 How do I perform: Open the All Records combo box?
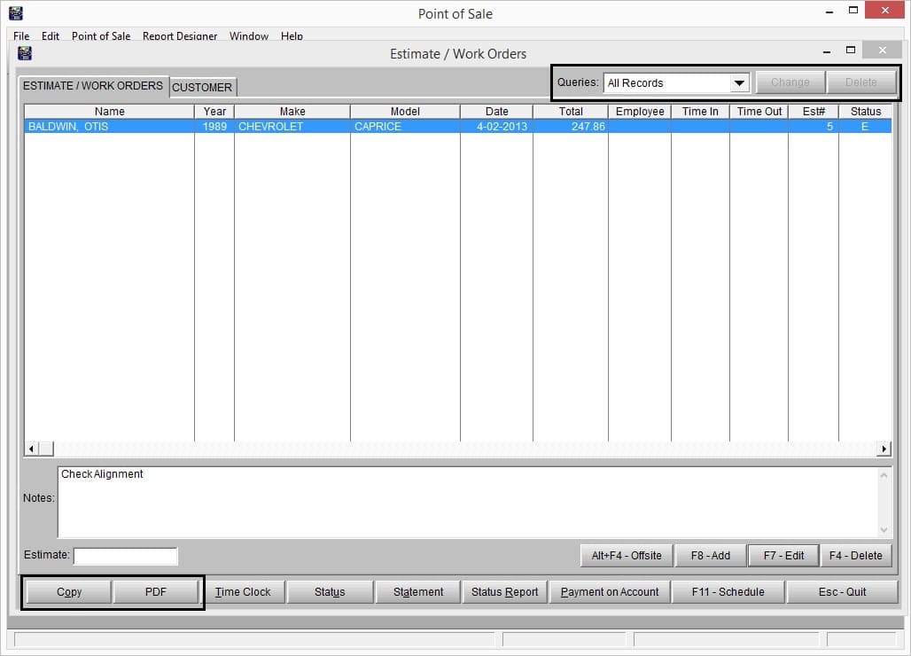[666, 83]
